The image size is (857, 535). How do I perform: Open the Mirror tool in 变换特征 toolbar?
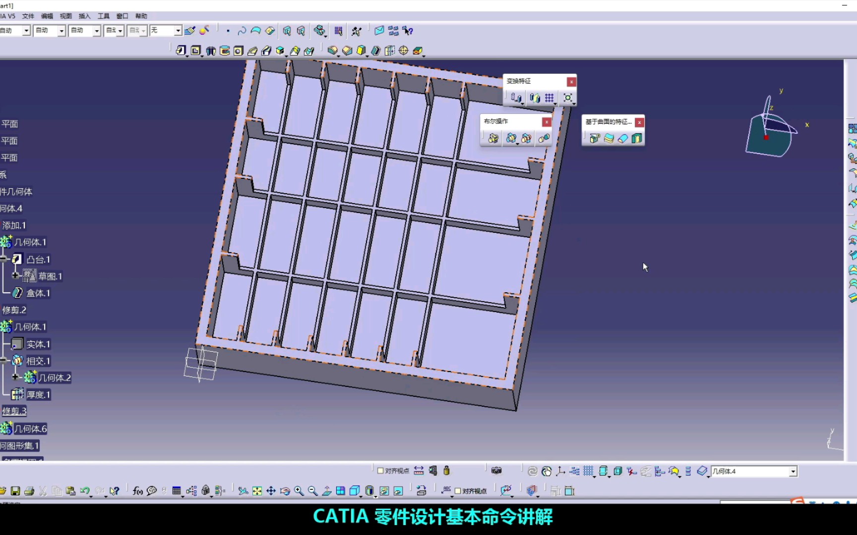pos(535,98)
